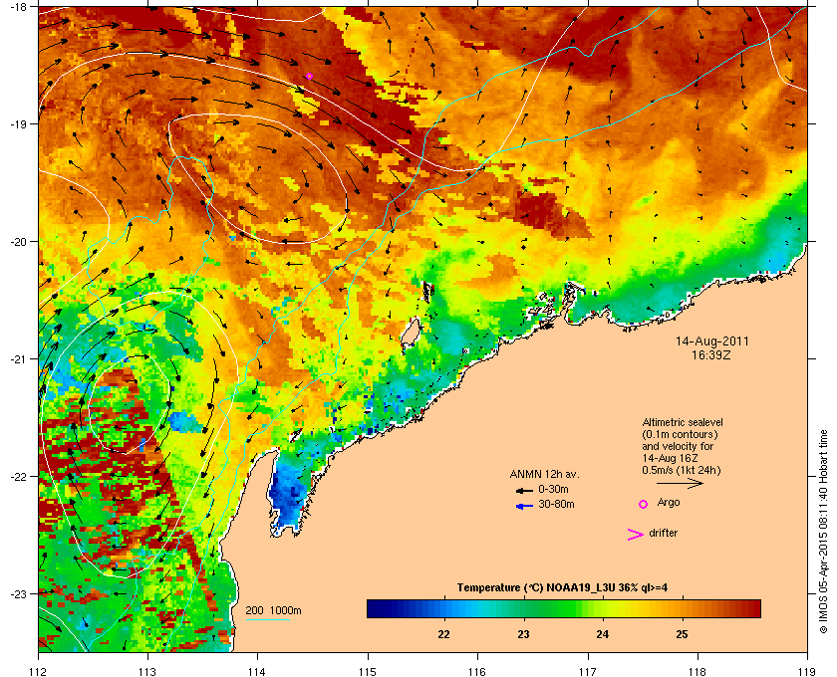
Task: Click the black 0-30m arrow in the legend
Action: [x=524, y=491]
